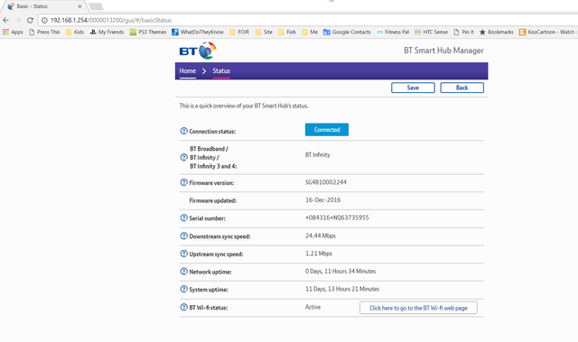This screenshot has width=578, height=342.
Task: Open the Site bookmark folder
Action: 264,32
